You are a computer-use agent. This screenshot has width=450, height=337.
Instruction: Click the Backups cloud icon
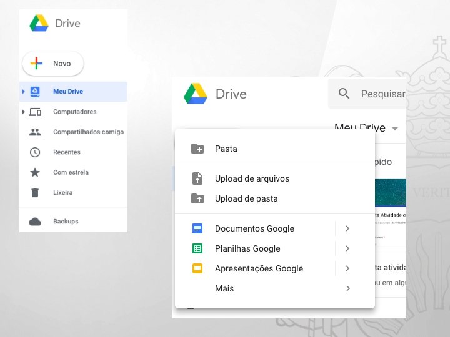point(35,222)
